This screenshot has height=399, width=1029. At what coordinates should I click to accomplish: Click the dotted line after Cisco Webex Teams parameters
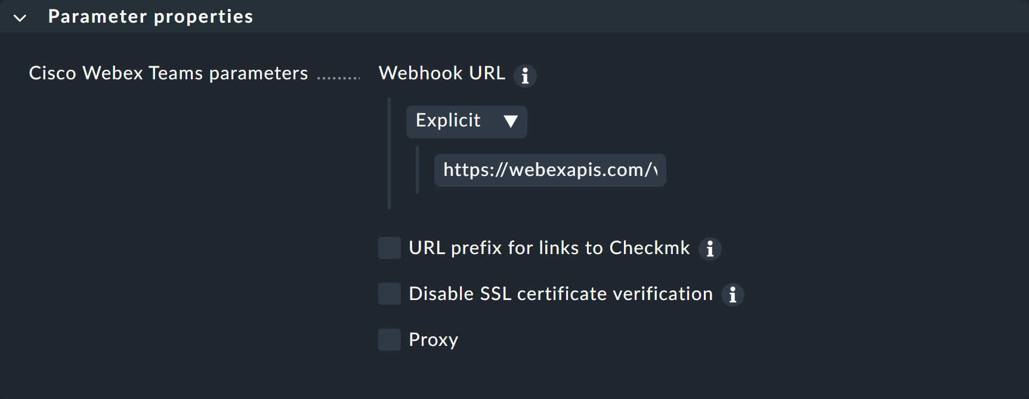[340, 76]
